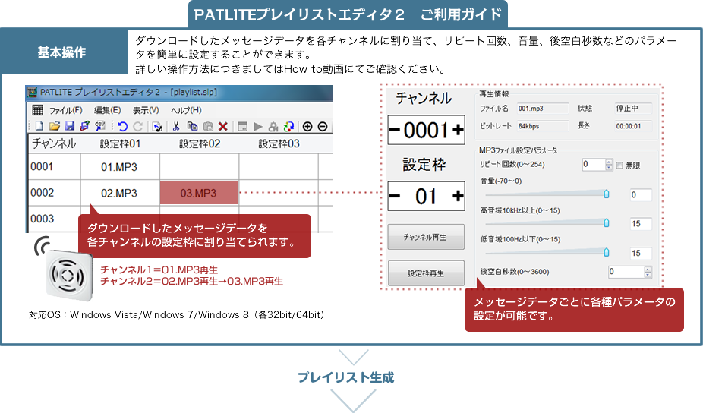The height and width of the screenshot is (413, 703).
Task: Click the 設定枠01 column header
Action: click(120, 144)
